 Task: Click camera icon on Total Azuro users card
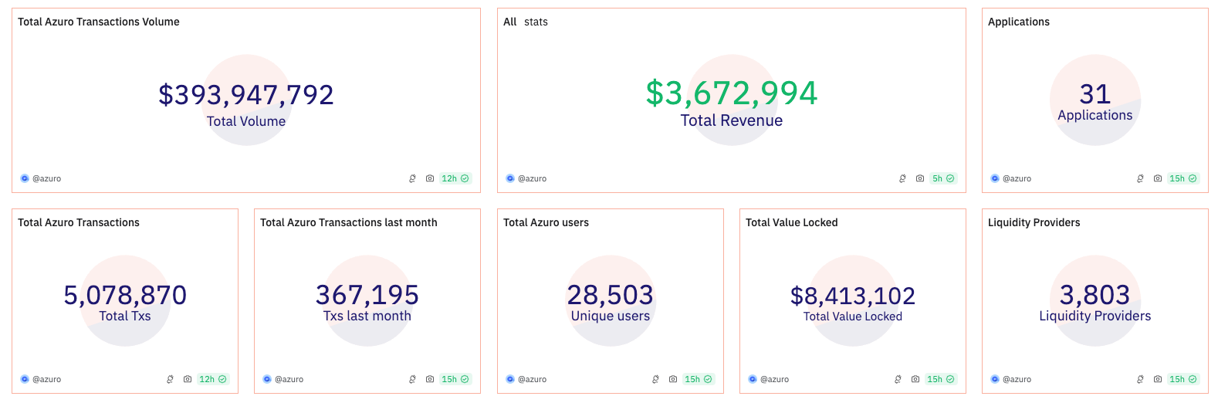click(673, 379)
